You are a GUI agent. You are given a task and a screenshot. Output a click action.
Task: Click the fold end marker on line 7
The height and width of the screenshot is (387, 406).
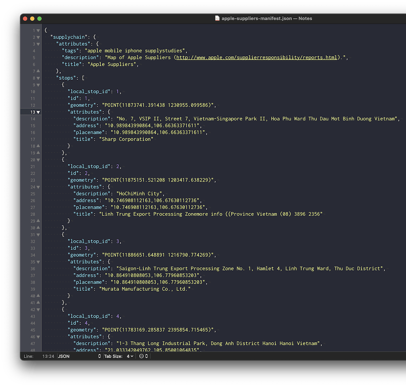click(38, 71)
